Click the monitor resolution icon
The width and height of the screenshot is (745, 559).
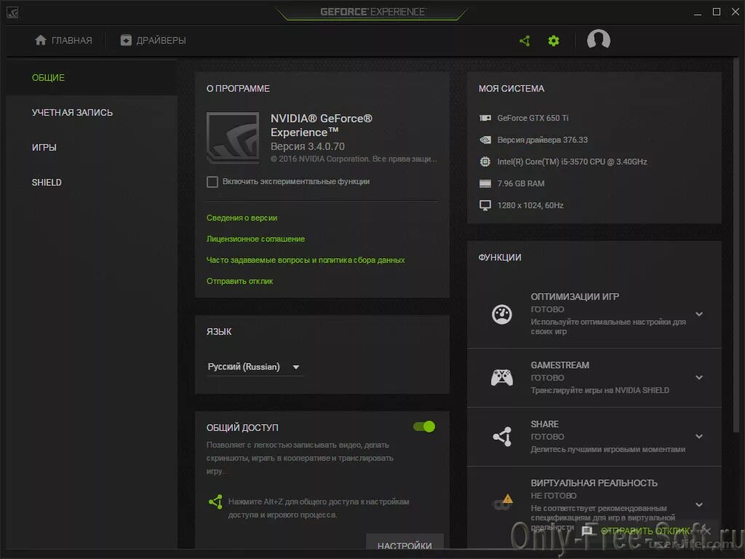pyautogui.click(x=485, y=205)
